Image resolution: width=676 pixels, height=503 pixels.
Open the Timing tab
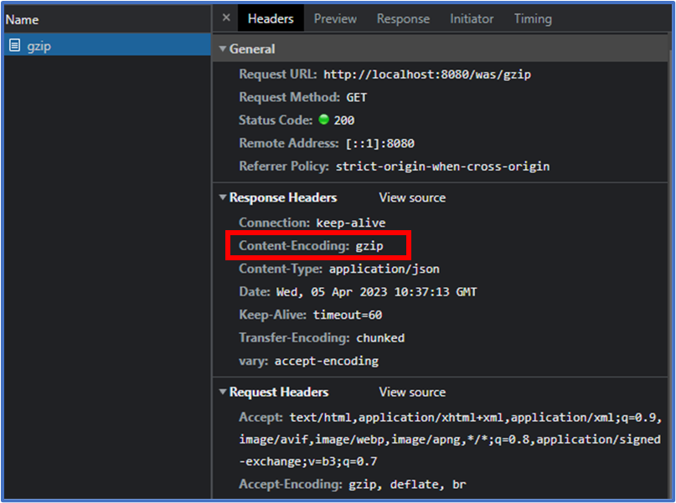click(x=533, y=18)
